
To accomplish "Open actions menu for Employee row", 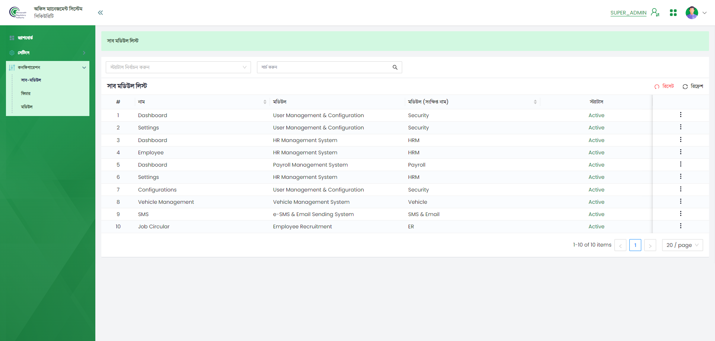I will pyautogui.click(x=681, y=152).
